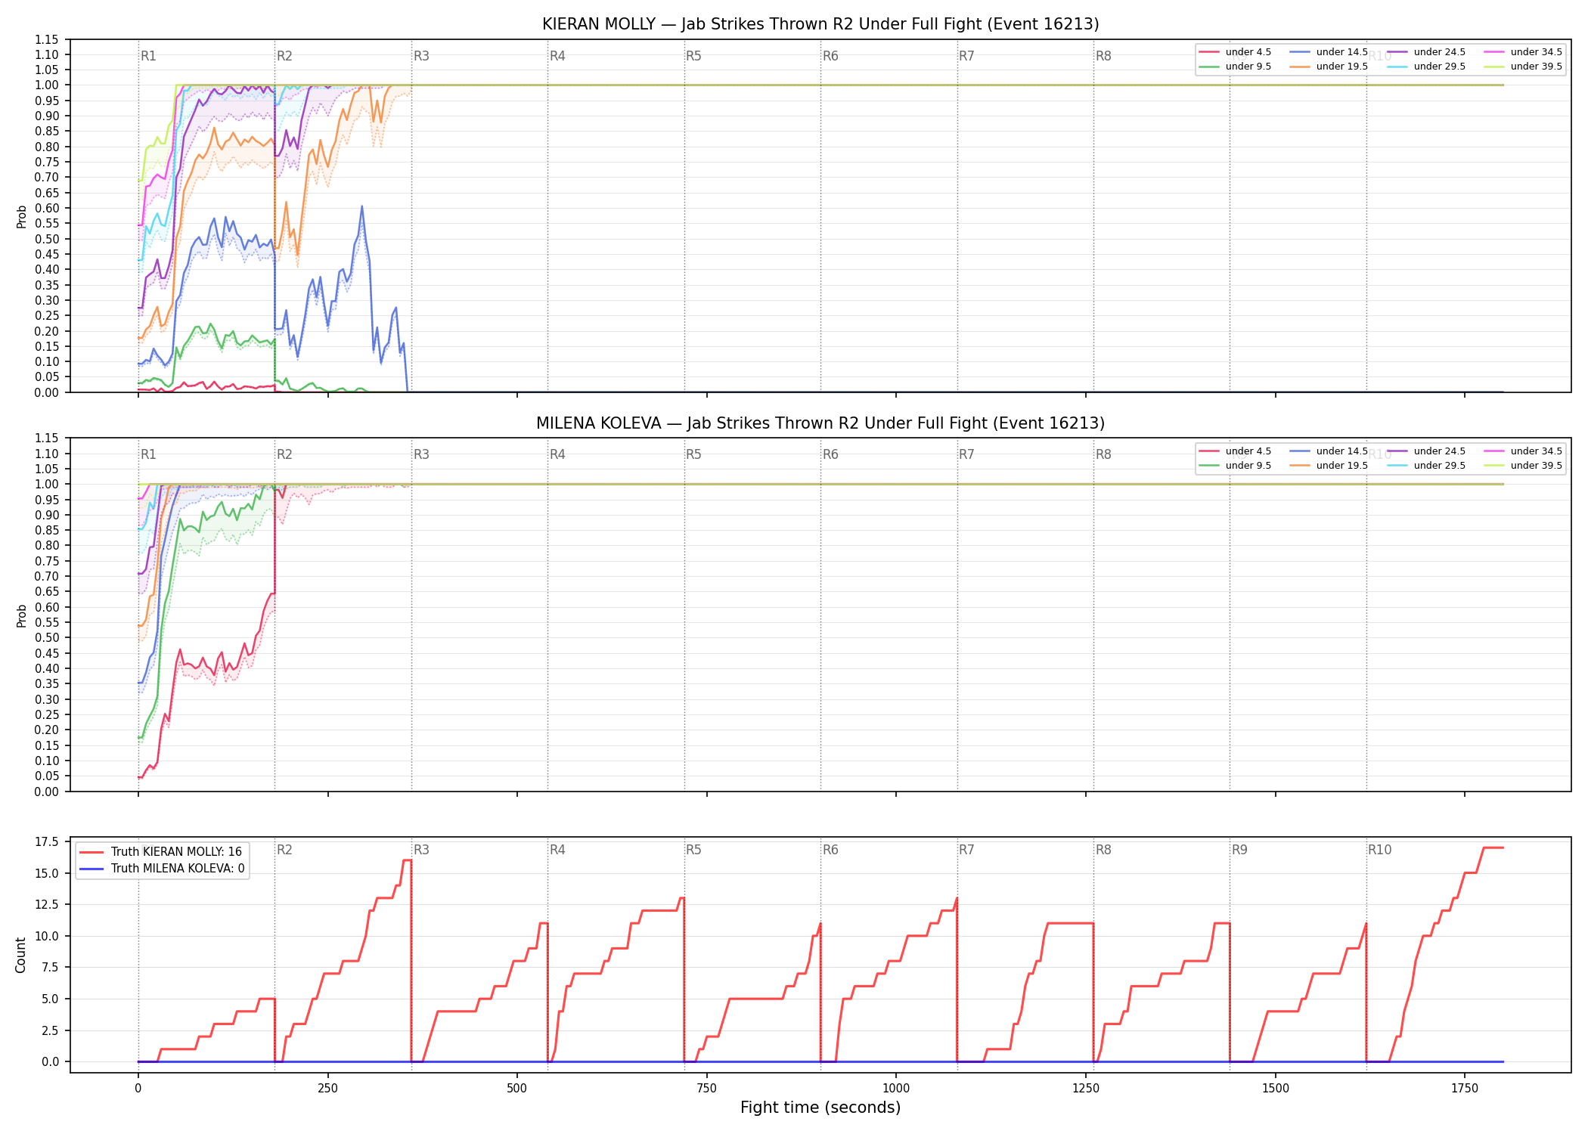Select 'under 9.5' in the KIERAN MOLLY legend
The width and height of the screenshot is (1588, 1134).
point(1236,67)
